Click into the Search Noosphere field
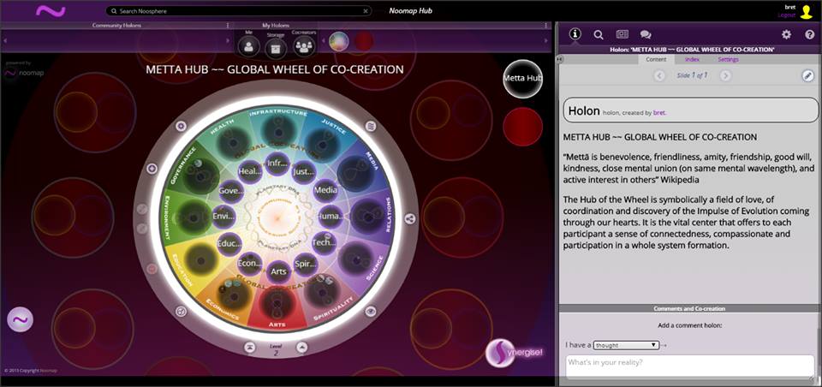This screenshot has width=822, height=387. tap(239, 10)
